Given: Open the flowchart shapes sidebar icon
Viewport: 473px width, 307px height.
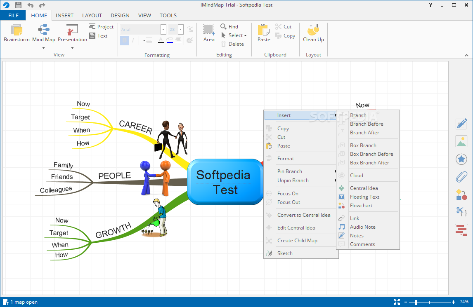Looking at the screenshot, I should tap(461, 195).
